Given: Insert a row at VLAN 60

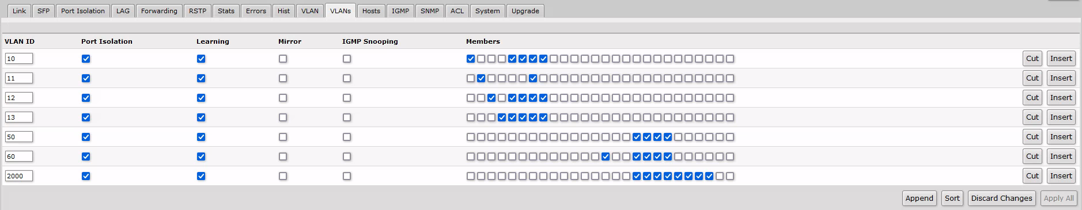Looking at the screenshot, I should (1061, 156).
